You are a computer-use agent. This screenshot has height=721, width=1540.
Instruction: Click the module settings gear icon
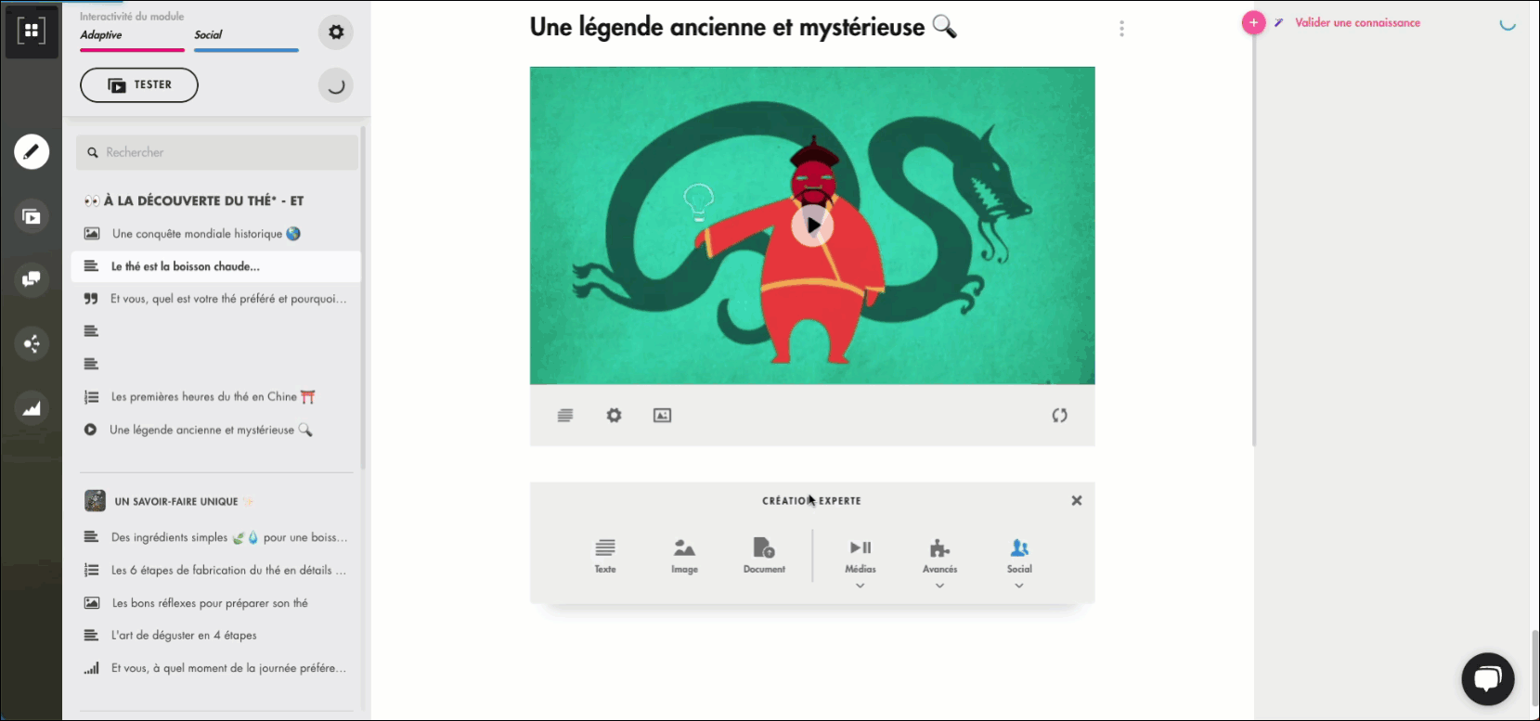pos(336,32)
